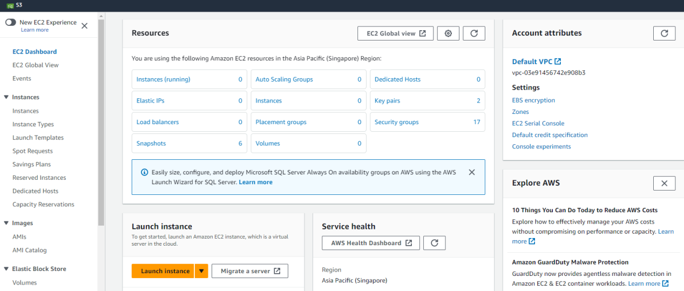This screenshot has width=684, height=291.
Task: Open Volumes resource tile
Action: [x=309, y=144]
